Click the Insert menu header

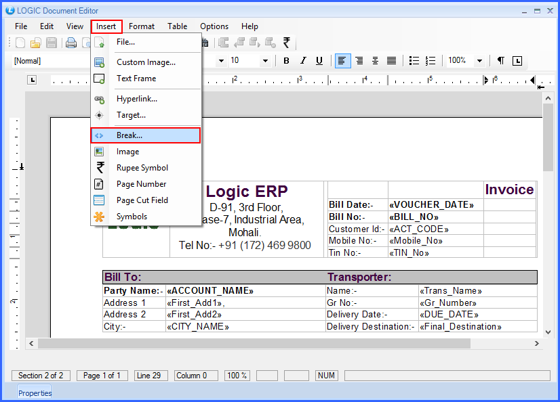pyautogui.click(x=106, y=26)
